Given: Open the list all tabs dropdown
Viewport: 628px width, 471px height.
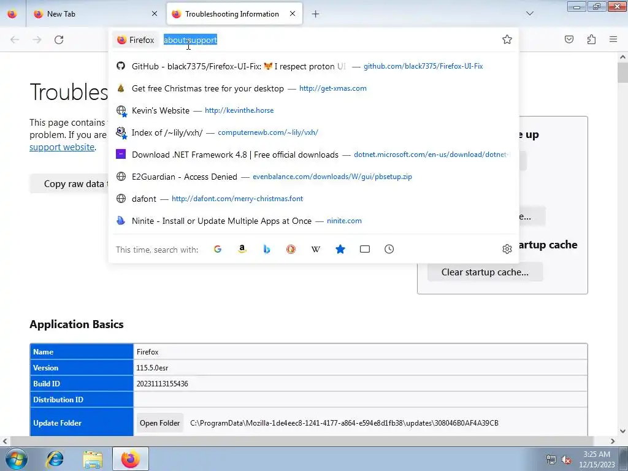Looking at the screenshot, I should point(529,13).
